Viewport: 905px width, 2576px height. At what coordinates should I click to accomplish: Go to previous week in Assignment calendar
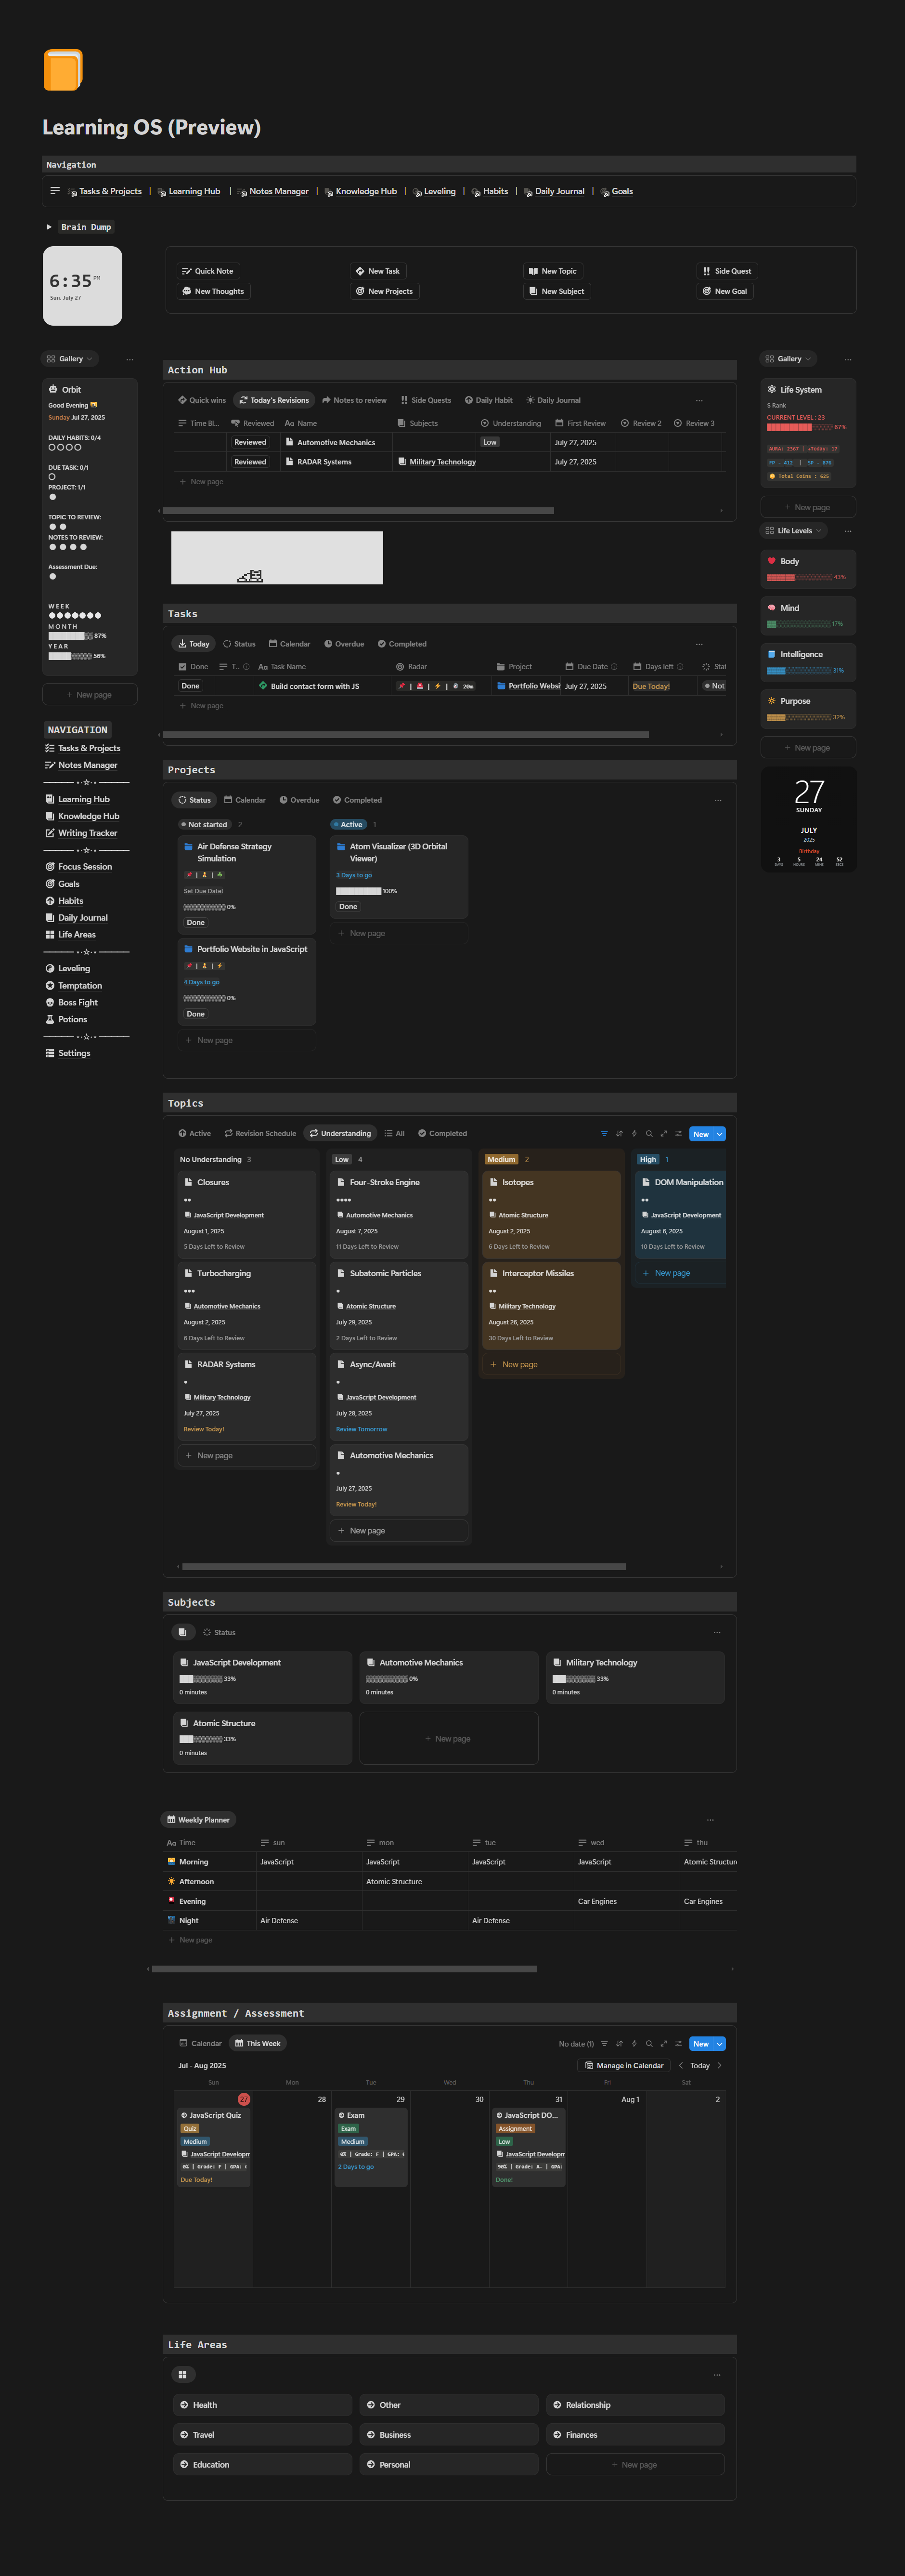681,2066
